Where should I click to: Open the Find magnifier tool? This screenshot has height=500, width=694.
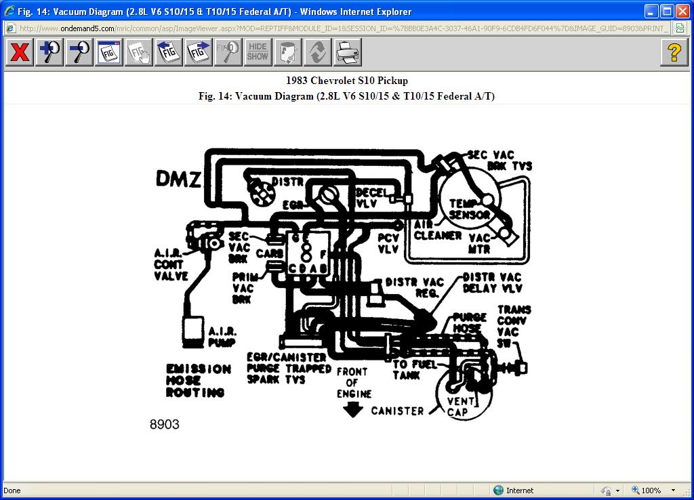[x=228, y=52]
